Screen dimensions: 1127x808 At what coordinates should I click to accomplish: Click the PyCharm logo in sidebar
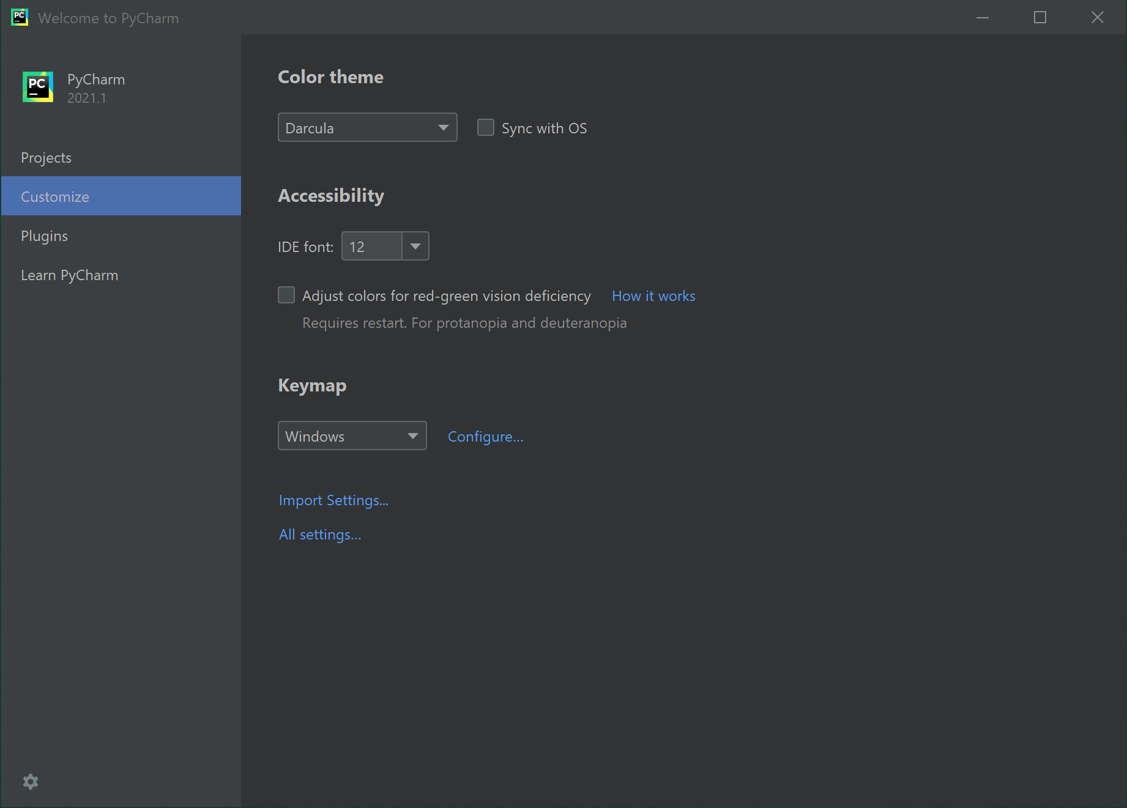click(x=38, y=87)
